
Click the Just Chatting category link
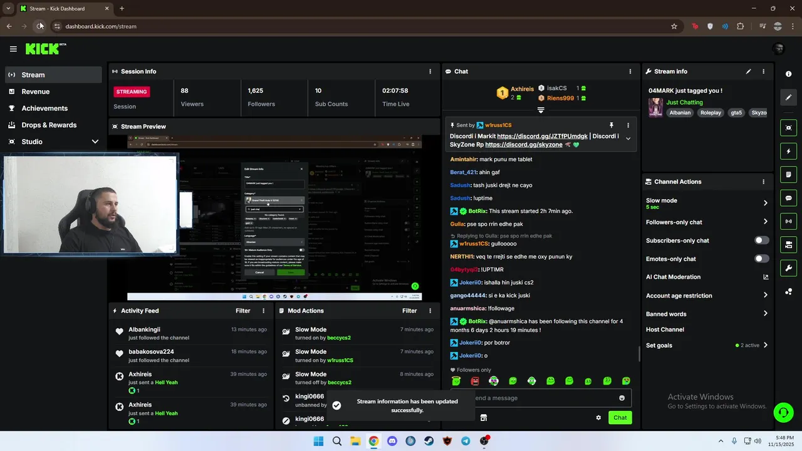(684, 102)
